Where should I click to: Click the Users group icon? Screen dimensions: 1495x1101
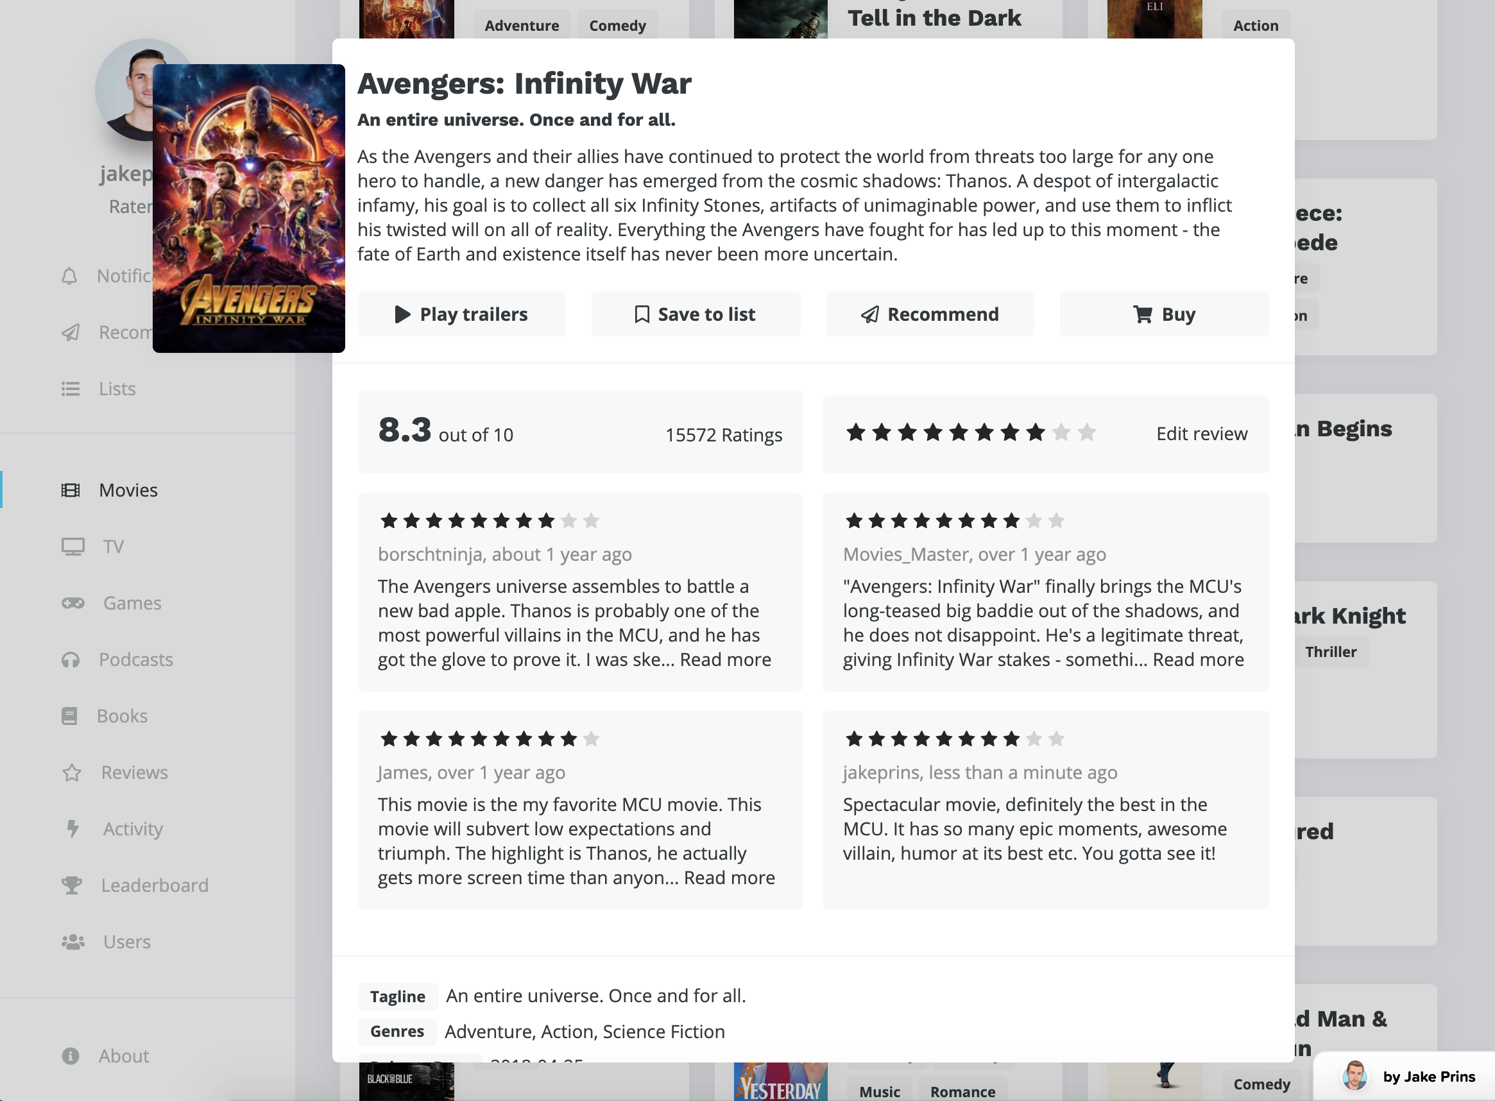(x=73, y=942)
